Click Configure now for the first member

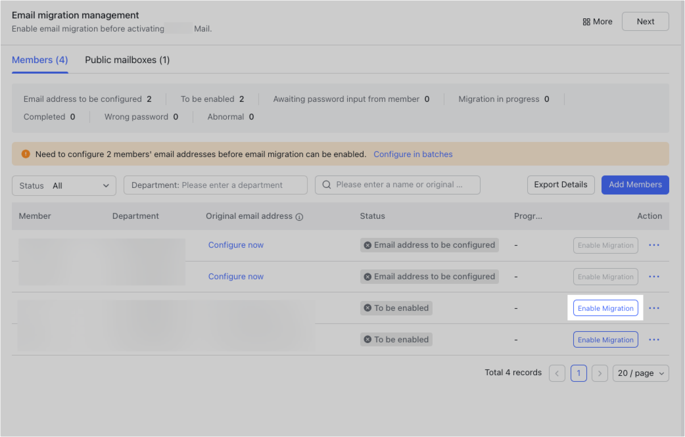(x=236, y=244)
